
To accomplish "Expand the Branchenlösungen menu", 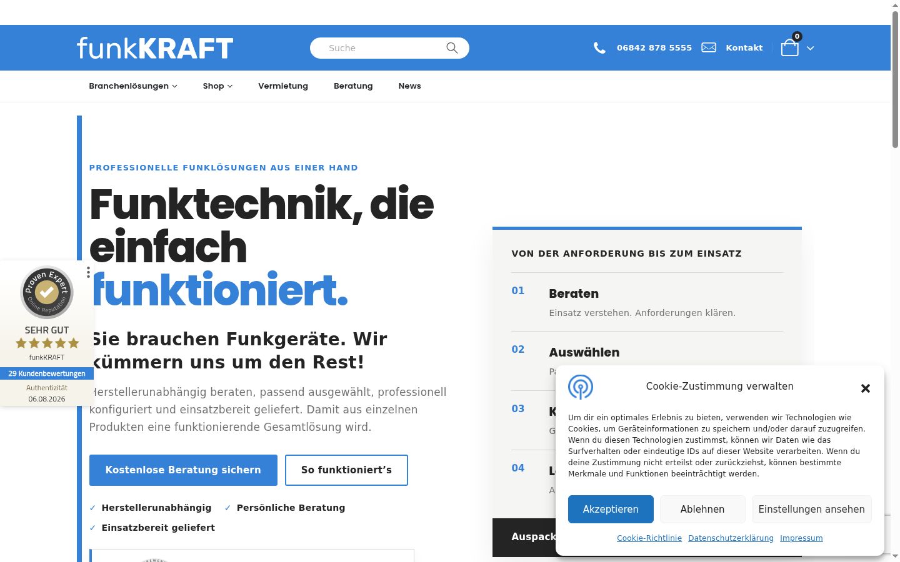I will point(133,86).
